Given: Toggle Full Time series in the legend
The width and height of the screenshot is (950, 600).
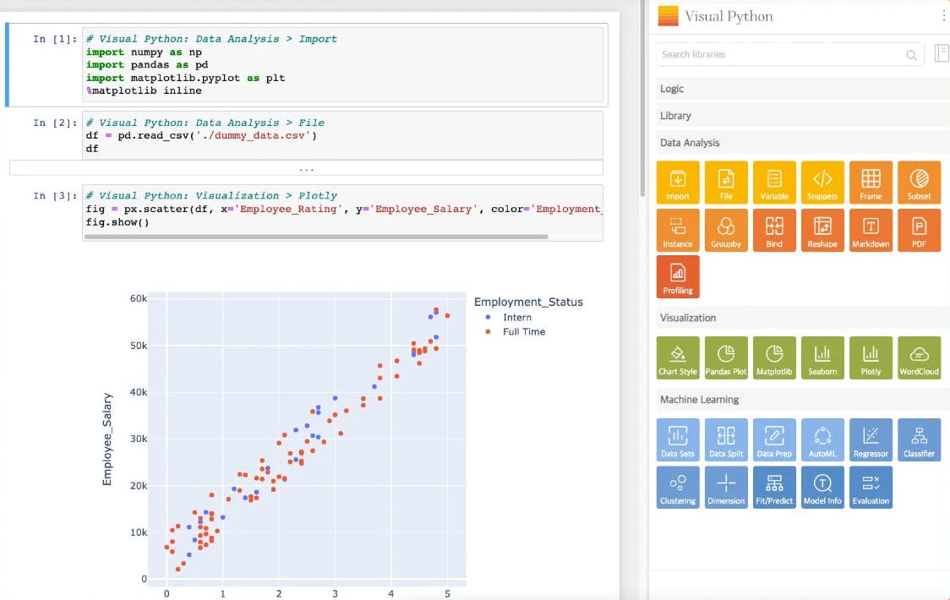Looking at the screenshot, I should (522, 331).
